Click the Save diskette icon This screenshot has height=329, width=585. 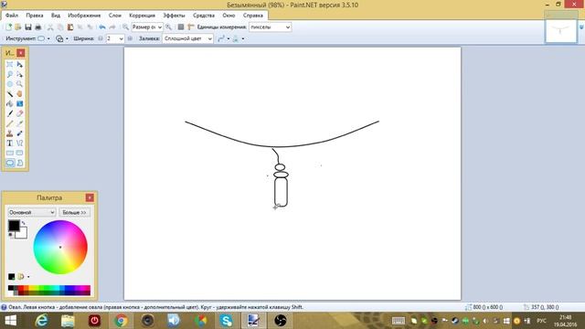28,27
